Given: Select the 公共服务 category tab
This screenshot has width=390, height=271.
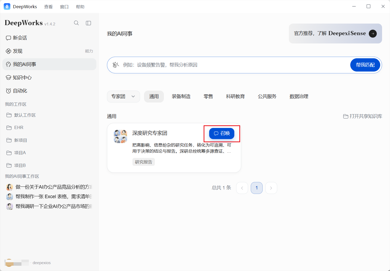Looking at the screenshot, I should point(267,96).
